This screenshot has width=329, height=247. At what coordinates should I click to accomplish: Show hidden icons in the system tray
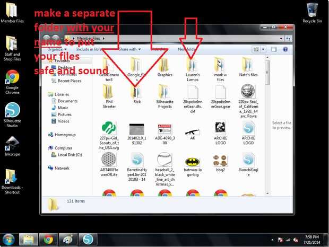tap(272, 240)
